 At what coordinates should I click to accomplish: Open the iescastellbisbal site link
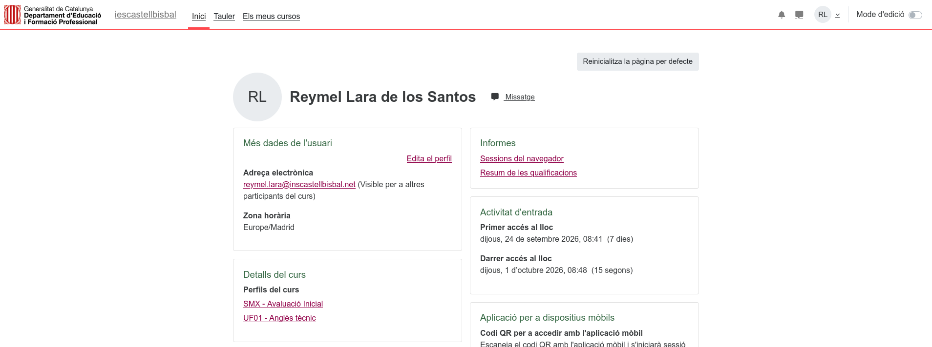tap(146, 15)
